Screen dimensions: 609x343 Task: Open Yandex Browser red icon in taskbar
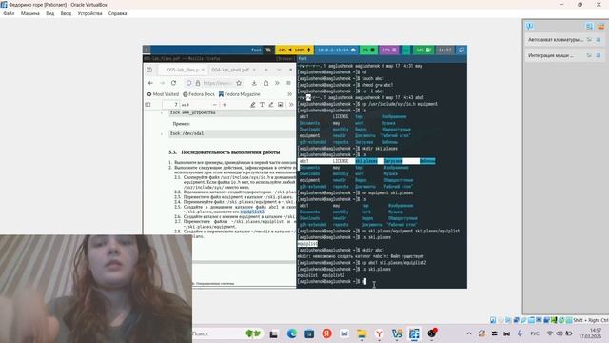327,333
